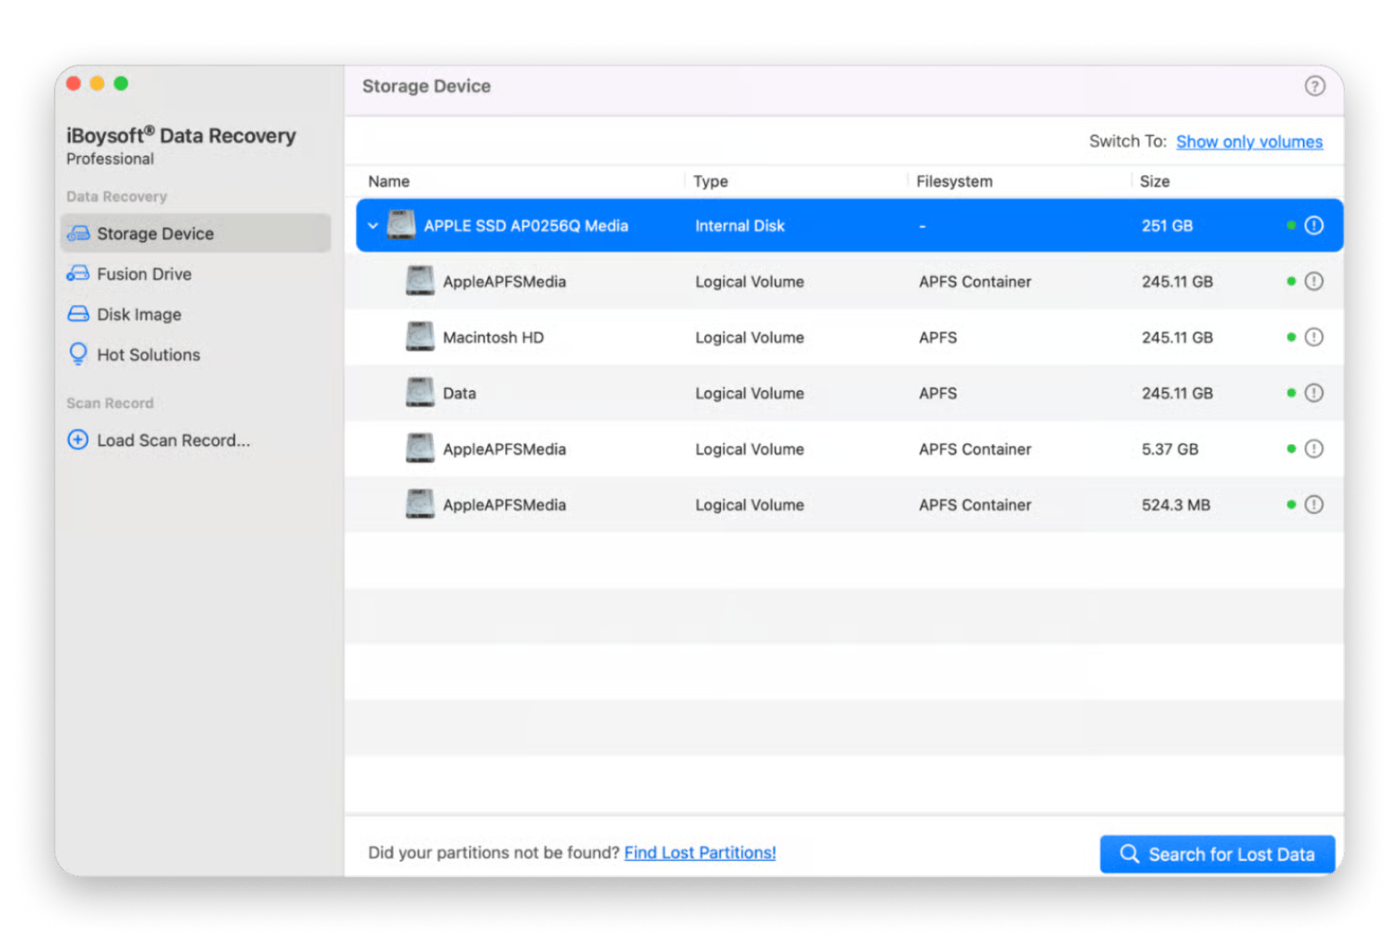Click the plus icon beside Load Scan Record

click(x=78, y=440)
